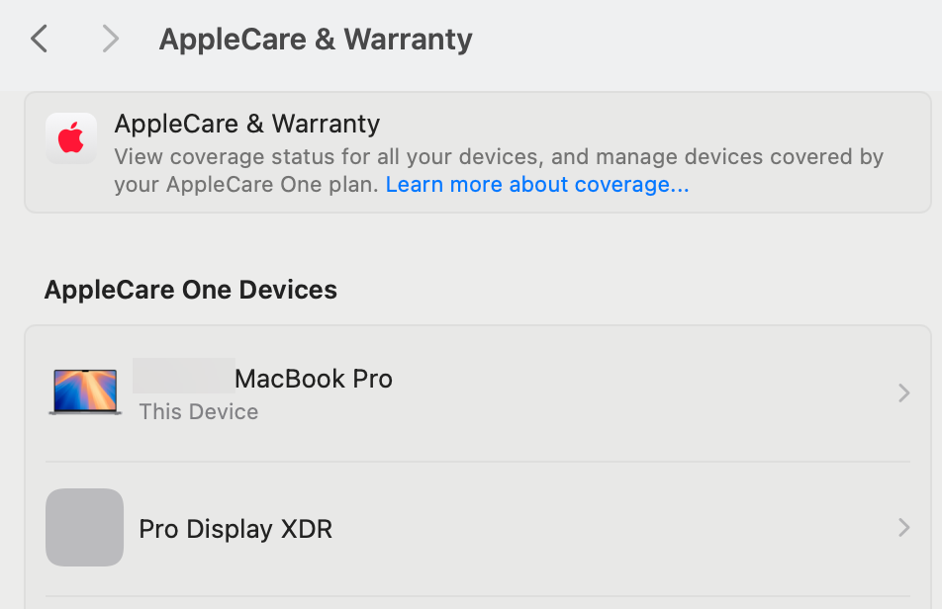This screenshot has height=609, width=942.
Task: Click the divider between the two device rows
Action: (477, 462)
